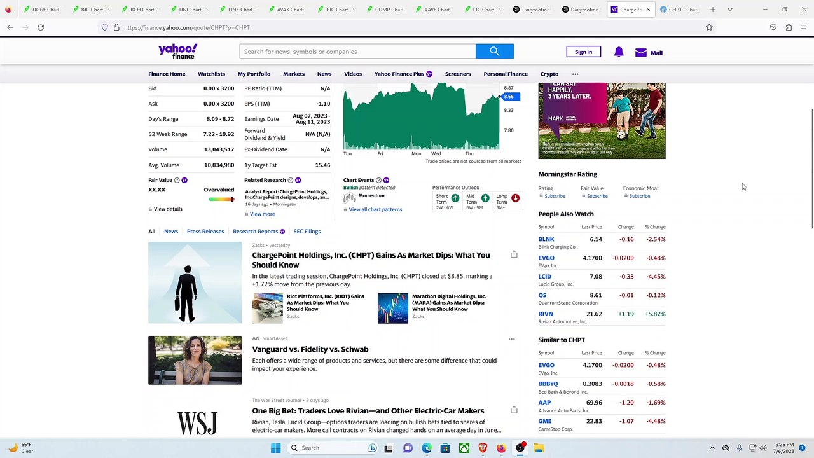Screen dimensions: 814x458
Task: Select the SEC Filings news filter
Action: pyautogui.click(x=307, y=232)
